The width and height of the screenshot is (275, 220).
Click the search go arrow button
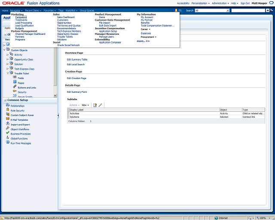coord(267,10)
